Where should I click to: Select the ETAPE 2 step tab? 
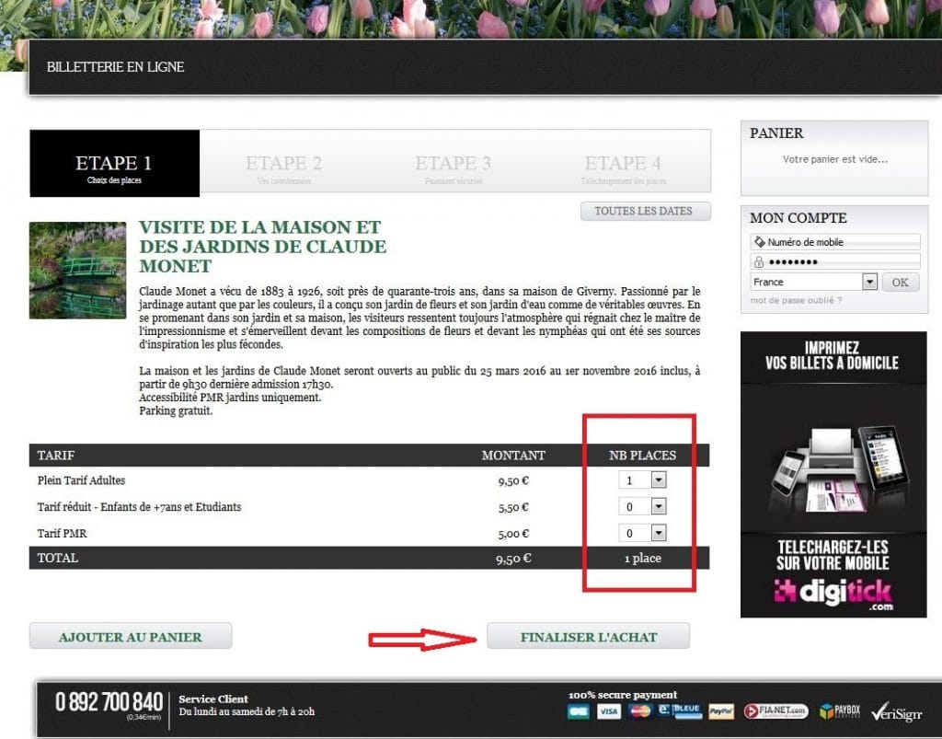[283, 164]
